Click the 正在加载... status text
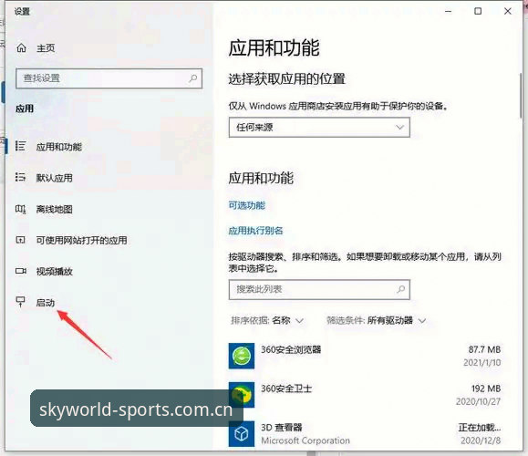This screenshot has height=456, width=528. tap(479, 428)
